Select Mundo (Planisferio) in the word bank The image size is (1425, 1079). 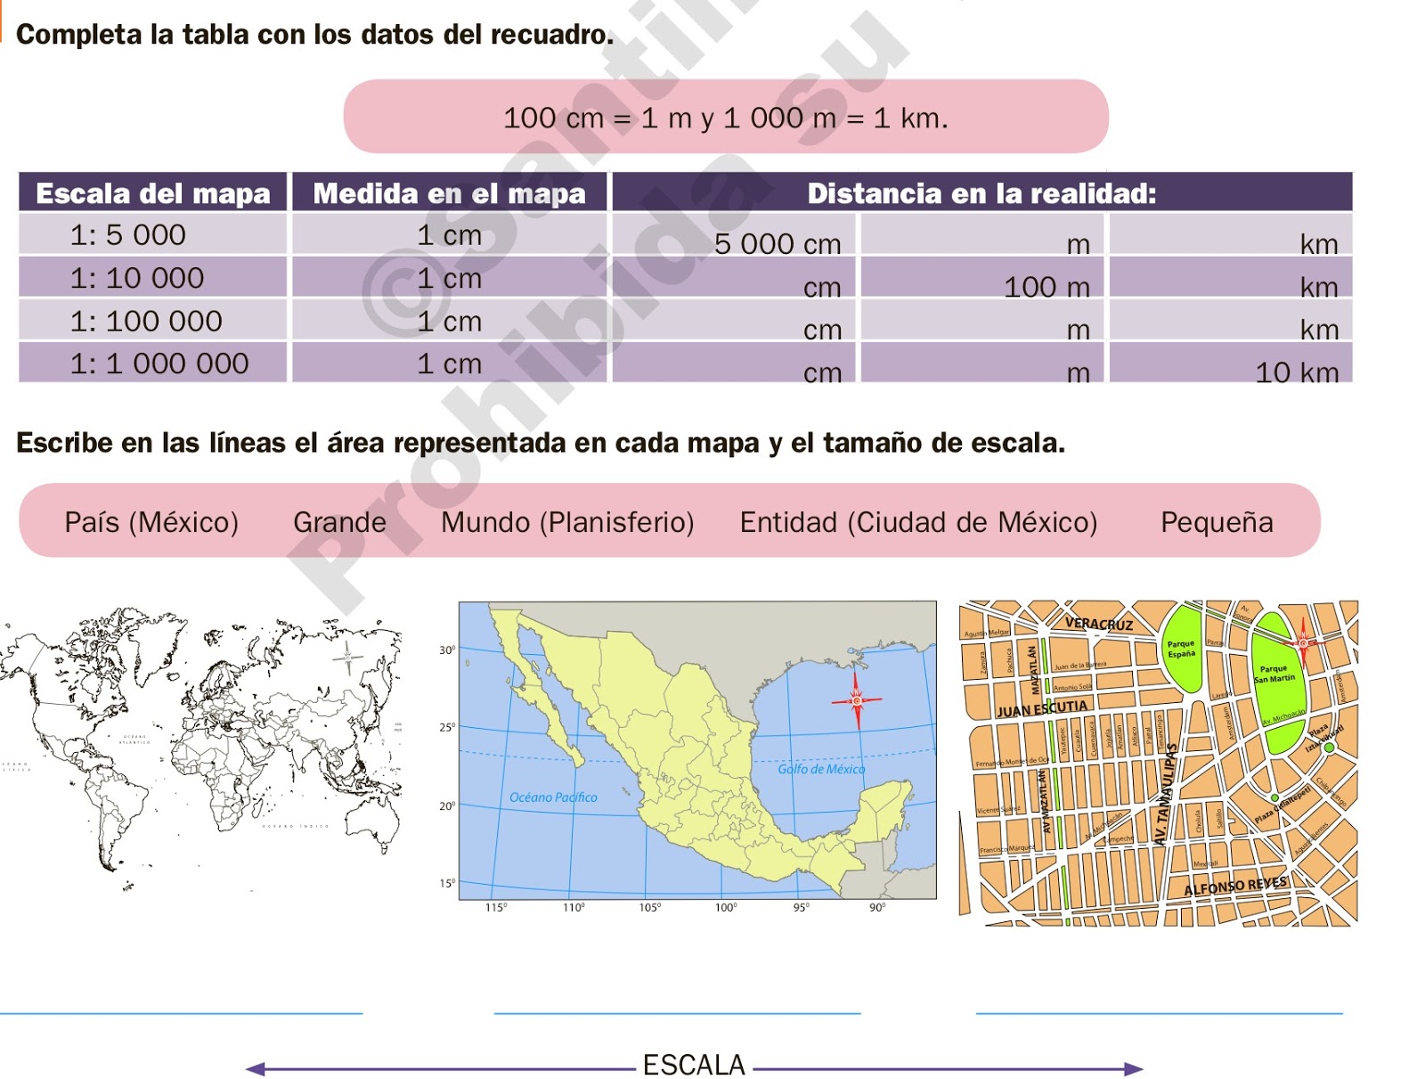click(x=568, y=523)
